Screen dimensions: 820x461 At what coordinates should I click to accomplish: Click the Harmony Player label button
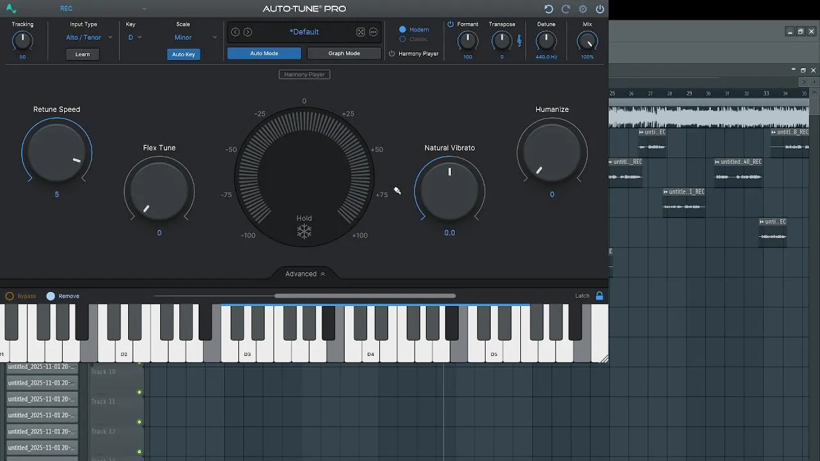tap(304, 74)
